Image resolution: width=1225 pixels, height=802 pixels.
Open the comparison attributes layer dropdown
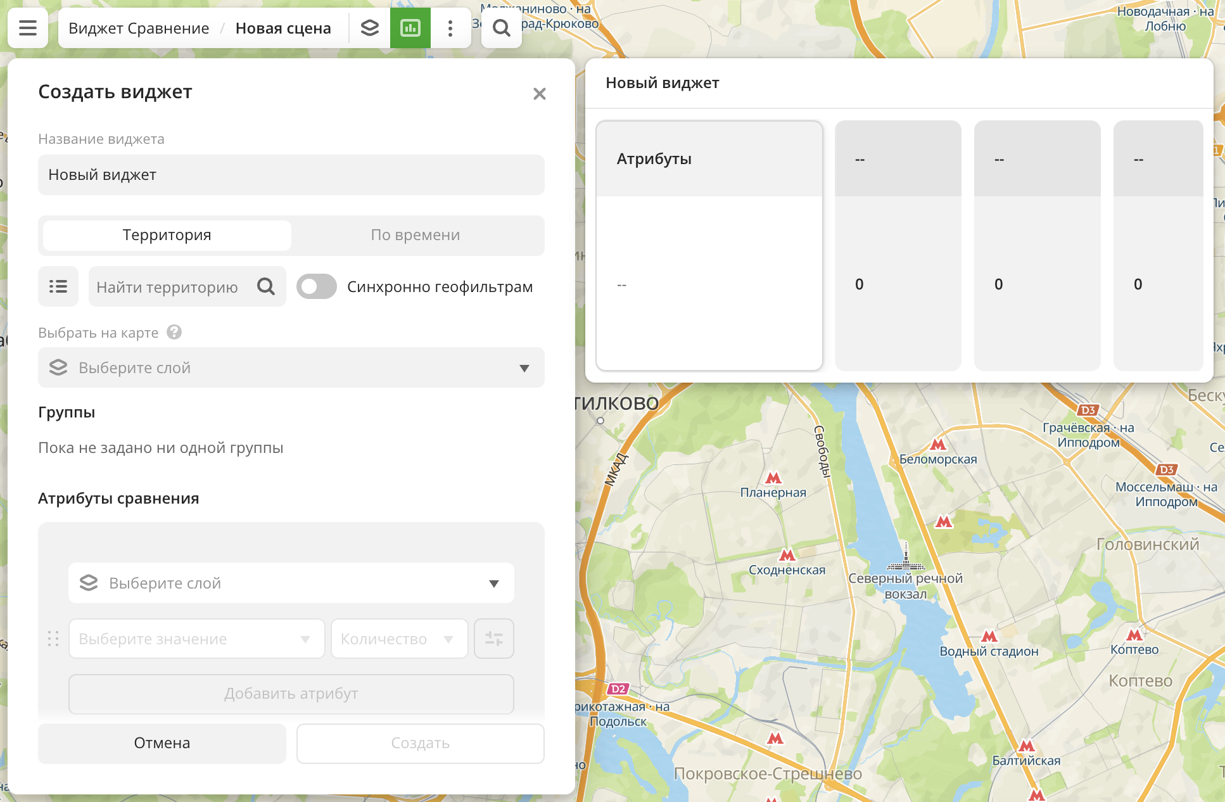click(x=291, y=583)
